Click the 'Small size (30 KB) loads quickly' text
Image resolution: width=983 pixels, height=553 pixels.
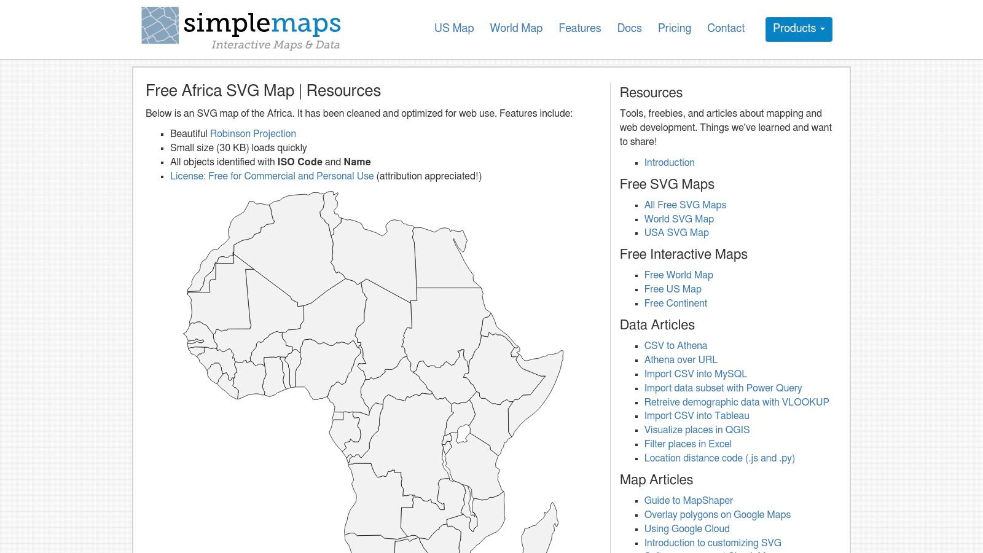tap(238, 148)
